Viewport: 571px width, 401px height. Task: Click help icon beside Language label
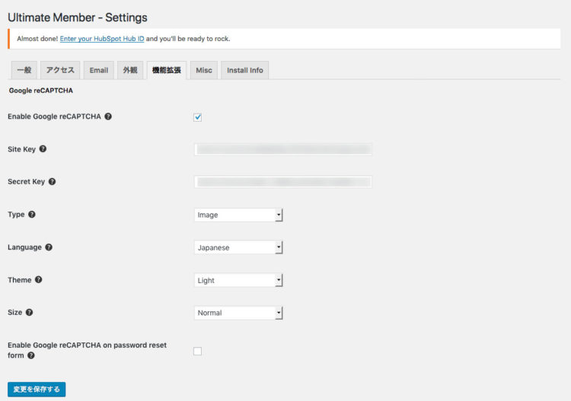tap(49, 247)
